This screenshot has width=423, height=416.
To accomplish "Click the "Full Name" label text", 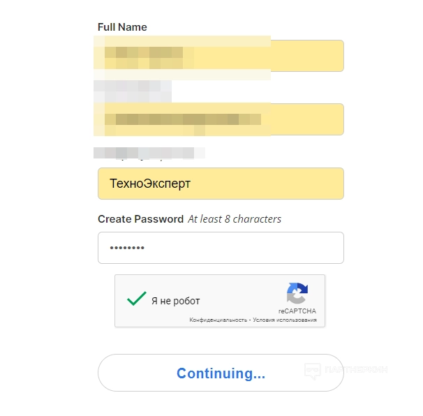I will pyautogui.click(x=122, y=27).
